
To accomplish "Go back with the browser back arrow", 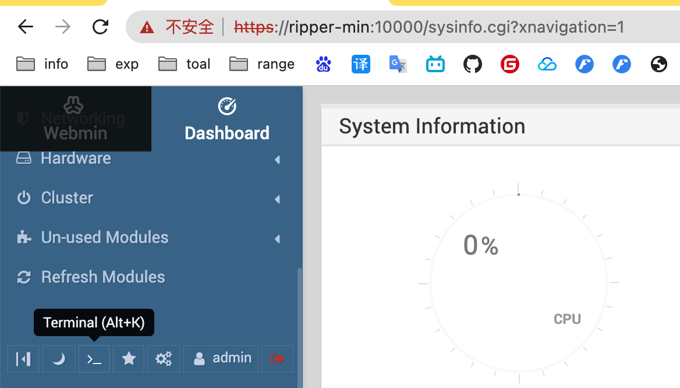I will (26, 27).
